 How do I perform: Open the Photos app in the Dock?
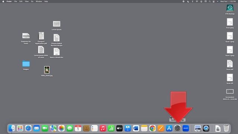coord(61,128)
